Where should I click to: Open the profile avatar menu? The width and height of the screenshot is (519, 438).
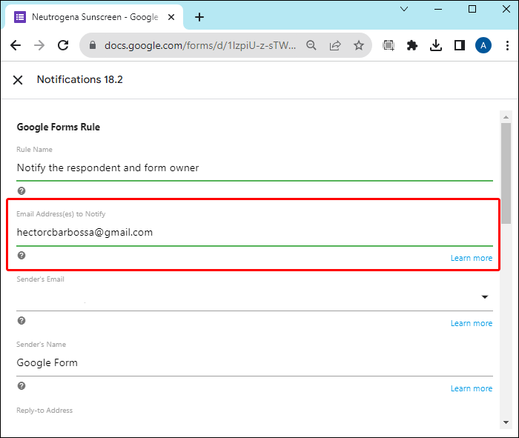(x=483, y=45)
